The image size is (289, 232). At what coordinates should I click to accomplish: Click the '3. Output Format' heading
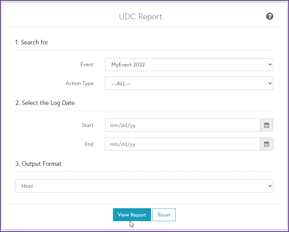(38, 164)
